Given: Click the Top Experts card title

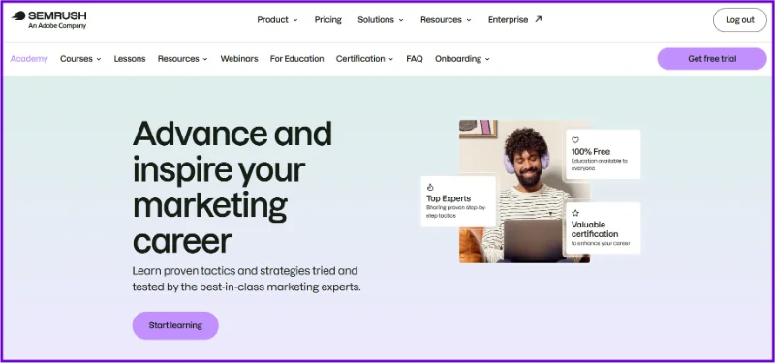Looking at the screenshot, I should [x=449, y=198].
